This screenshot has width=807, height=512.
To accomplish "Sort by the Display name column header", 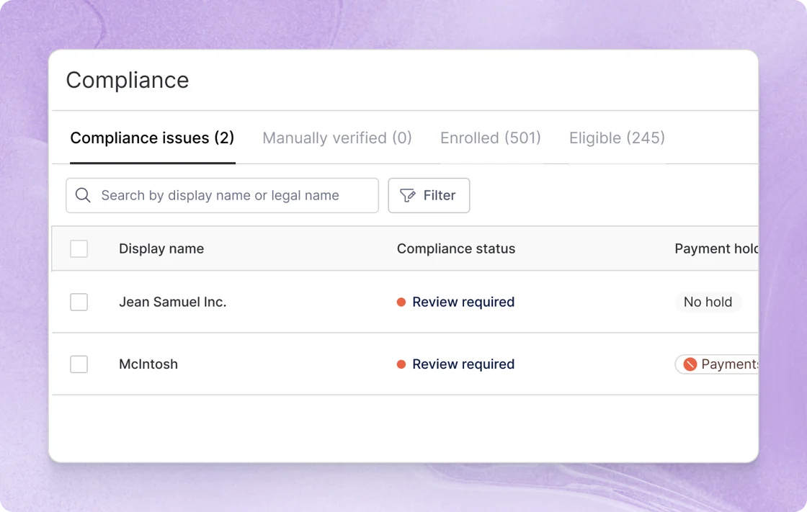I will point(161,249).
